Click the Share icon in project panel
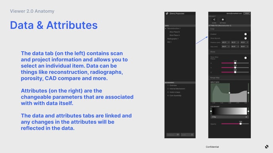273x153 pixels. coord(214,20)
